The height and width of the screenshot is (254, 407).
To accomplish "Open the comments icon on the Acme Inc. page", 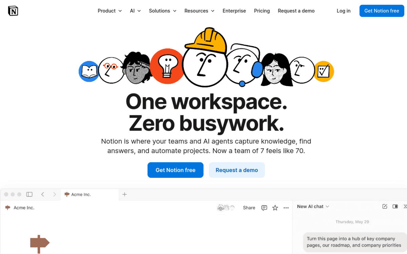I will click(x=264, y=208).
